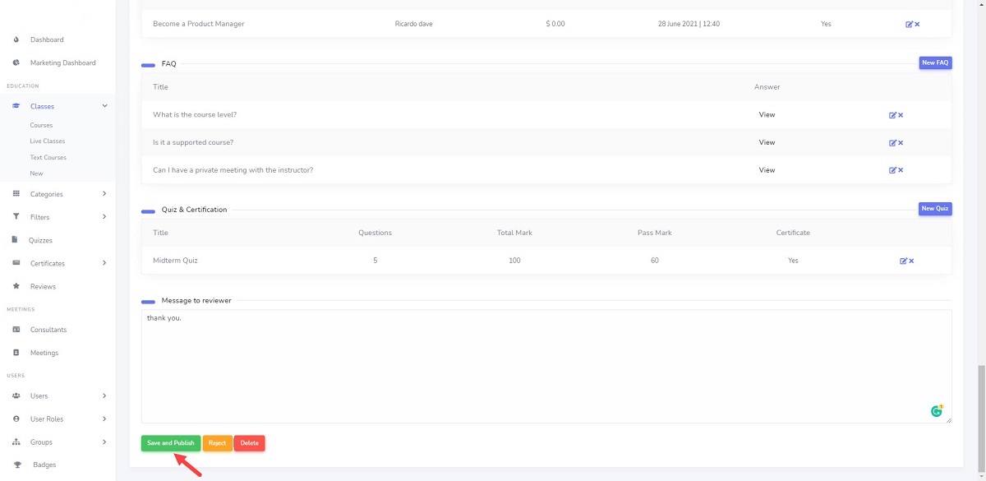Viewport: 986px width, 481px height.
Task: Delete the private meeting FAQ entry
Action: [901, 170]
